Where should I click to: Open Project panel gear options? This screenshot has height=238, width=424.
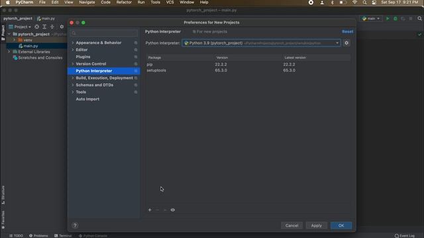coord(62,26)
